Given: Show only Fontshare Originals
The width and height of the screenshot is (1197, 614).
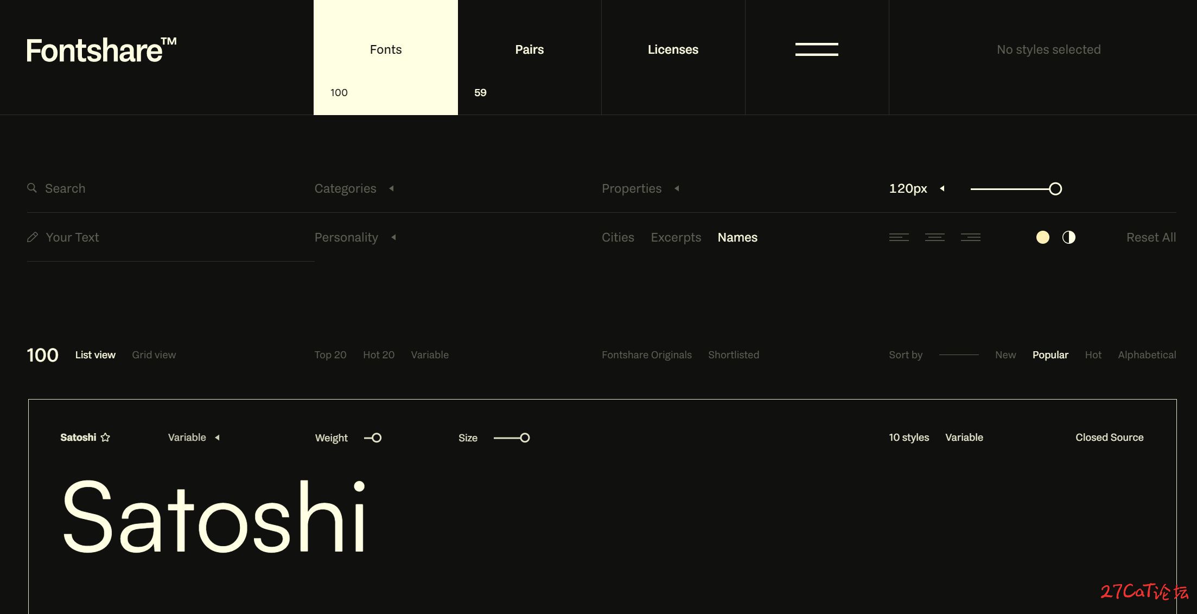Looking at the screenshot, I should [647, 355].
